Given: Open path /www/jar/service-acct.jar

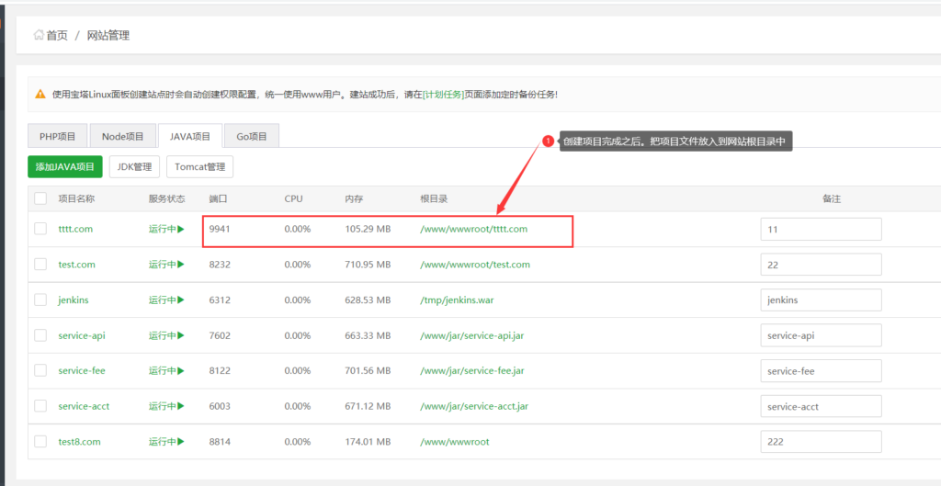Looking at the screenshot, I should [474, 406].
